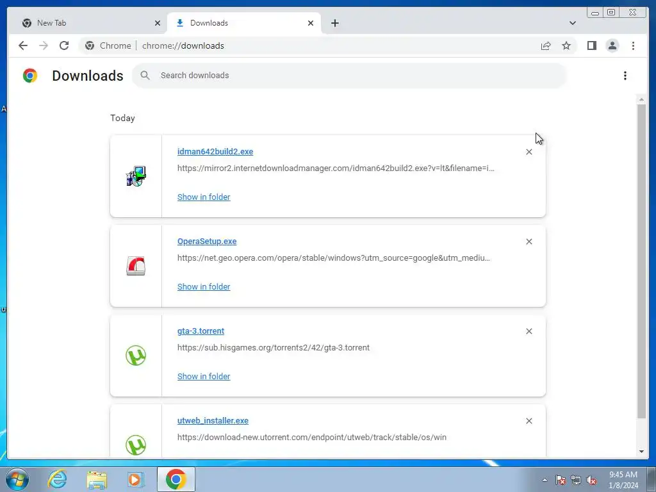This screenshot has width=656, height=492.
Task: Remove idman642build2.exe from the list
Action: click(x=529, y=152)
